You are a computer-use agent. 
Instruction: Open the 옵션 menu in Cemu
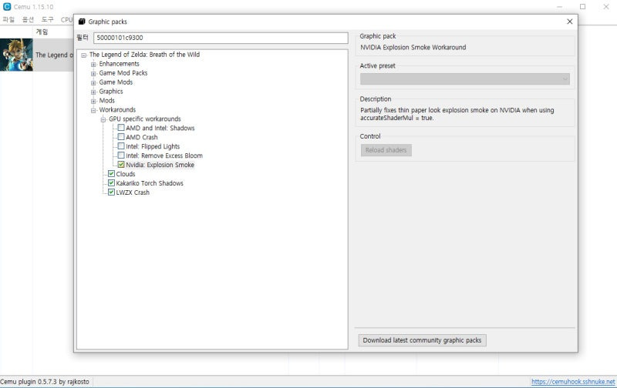pyautogui.click(x=28, y=19)
